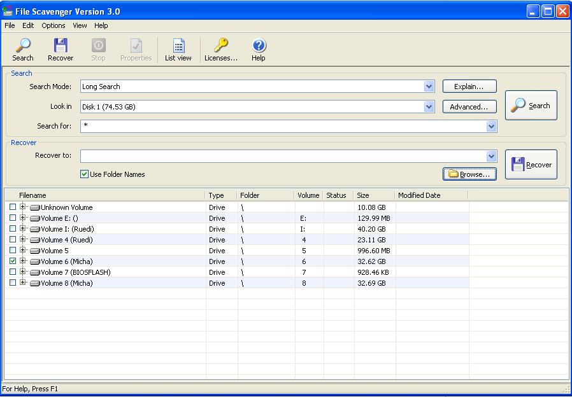Check the Volume 4 (Ruedi) checkbox
The height and width of the screenshot is (397, 572).
click(x=13, y=239)
